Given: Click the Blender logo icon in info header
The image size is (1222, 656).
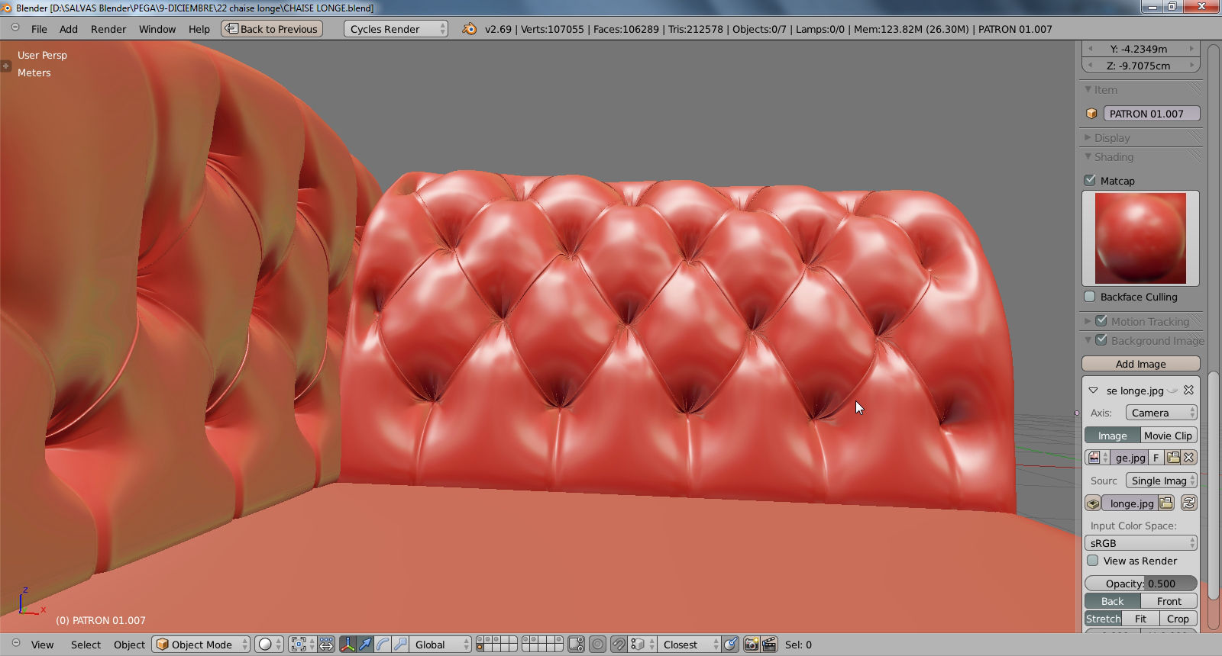Looking at the screenshot, I should tap(470, 29).
